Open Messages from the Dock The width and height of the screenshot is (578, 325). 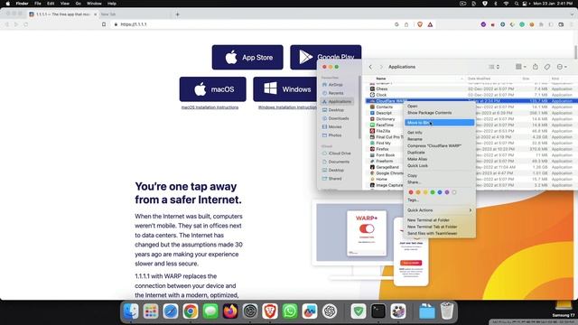coord(210,311)
